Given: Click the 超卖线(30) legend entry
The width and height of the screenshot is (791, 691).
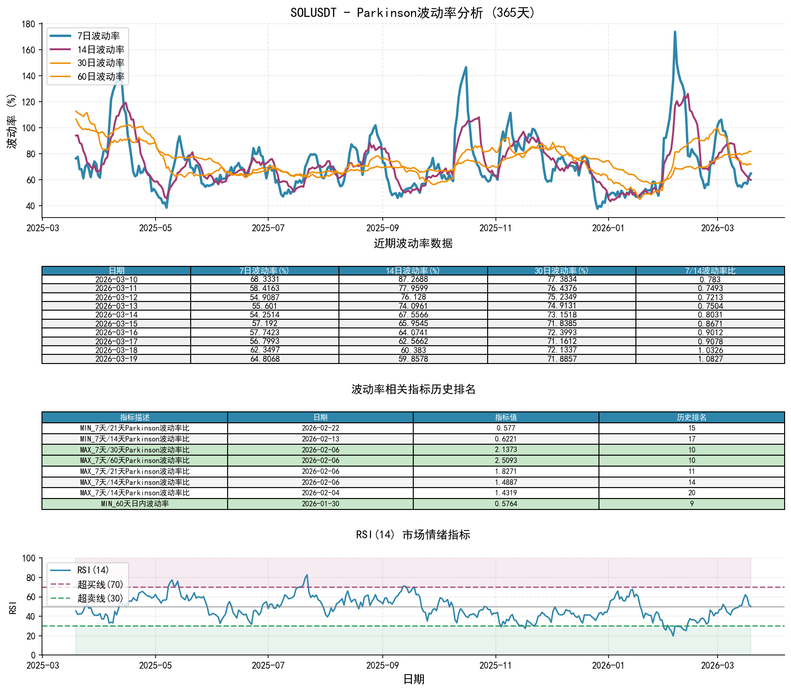Looking at the screenshot, I should click(x=100, y=598).
